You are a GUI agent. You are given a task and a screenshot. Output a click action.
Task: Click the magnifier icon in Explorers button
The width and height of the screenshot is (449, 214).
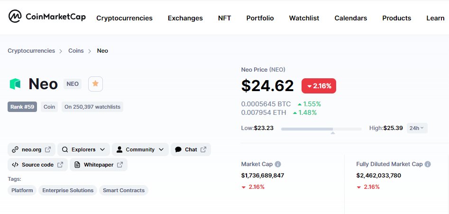(65, 149)
